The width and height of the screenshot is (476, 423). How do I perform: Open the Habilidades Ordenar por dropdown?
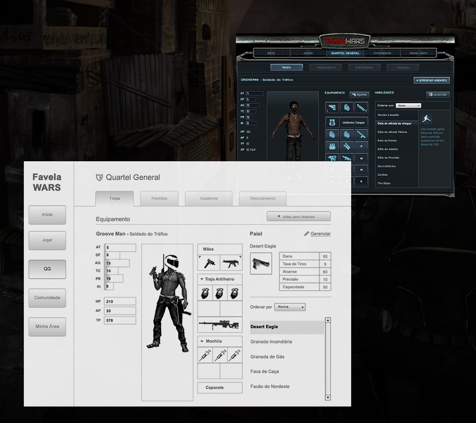pyautogui.click(x=408, y=105)
